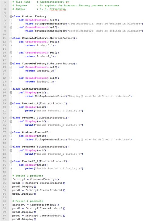Click 'AbstractFactory:' on line 5
This screenshot has height=221, width=144.
pyautogui.click(x=35, y=16)
